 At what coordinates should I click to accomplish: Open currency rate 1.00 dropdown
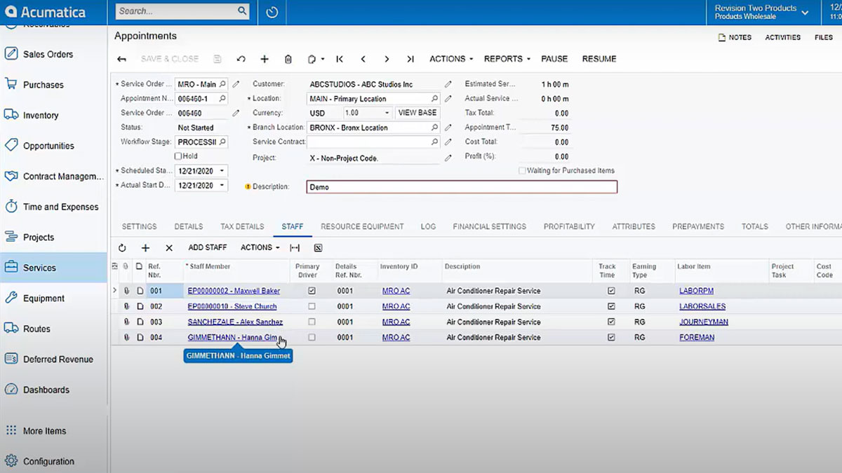(x=387, y=113)
